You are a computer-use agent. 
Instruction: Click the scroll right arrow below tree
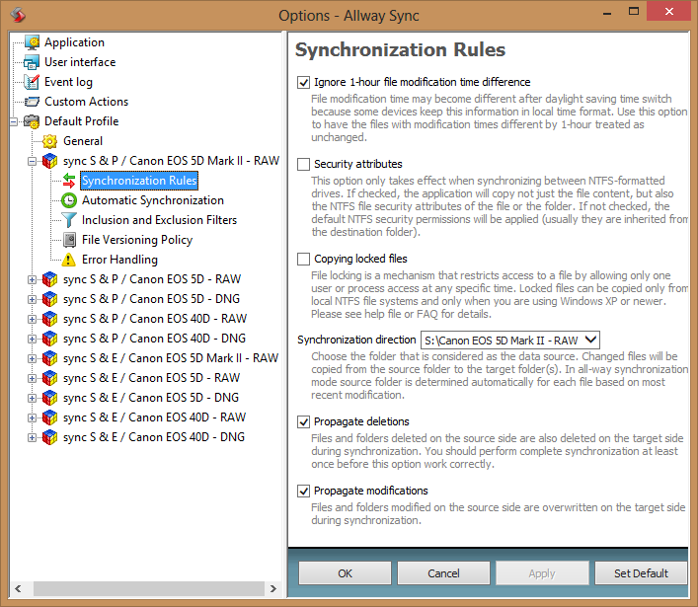[x=272, y=588]
